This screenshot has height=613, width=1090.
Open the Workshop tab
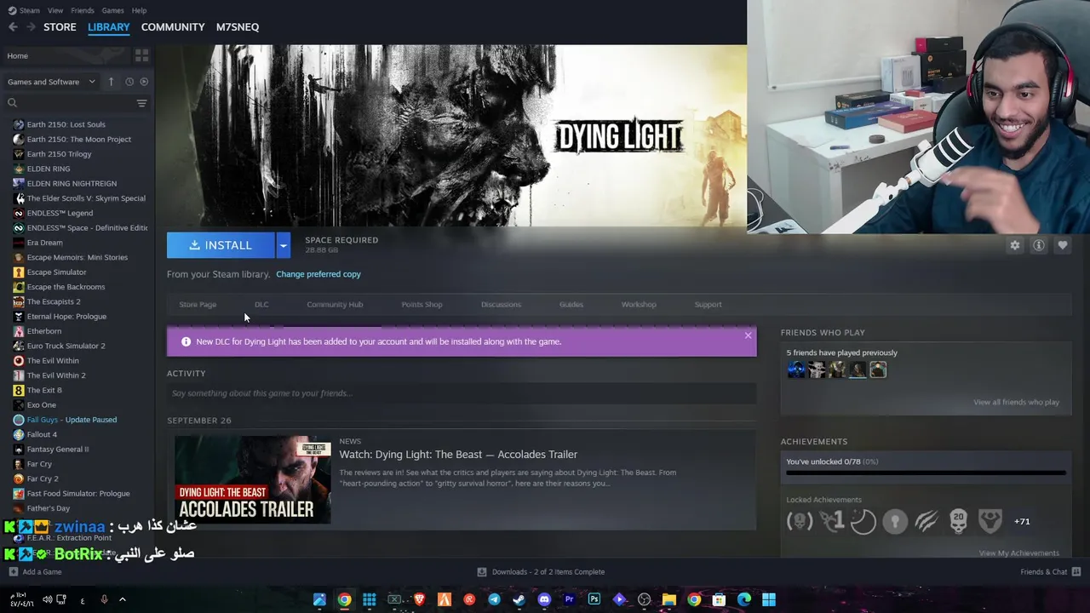(x=639, y=304)
